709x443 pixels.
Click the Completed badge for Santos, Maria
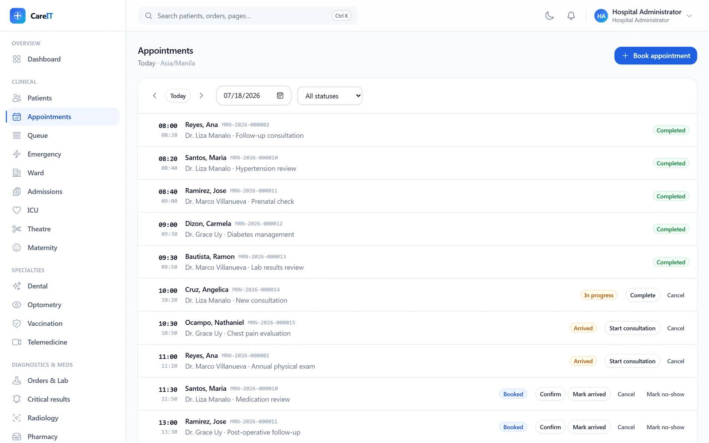click(x=671, y=163)
